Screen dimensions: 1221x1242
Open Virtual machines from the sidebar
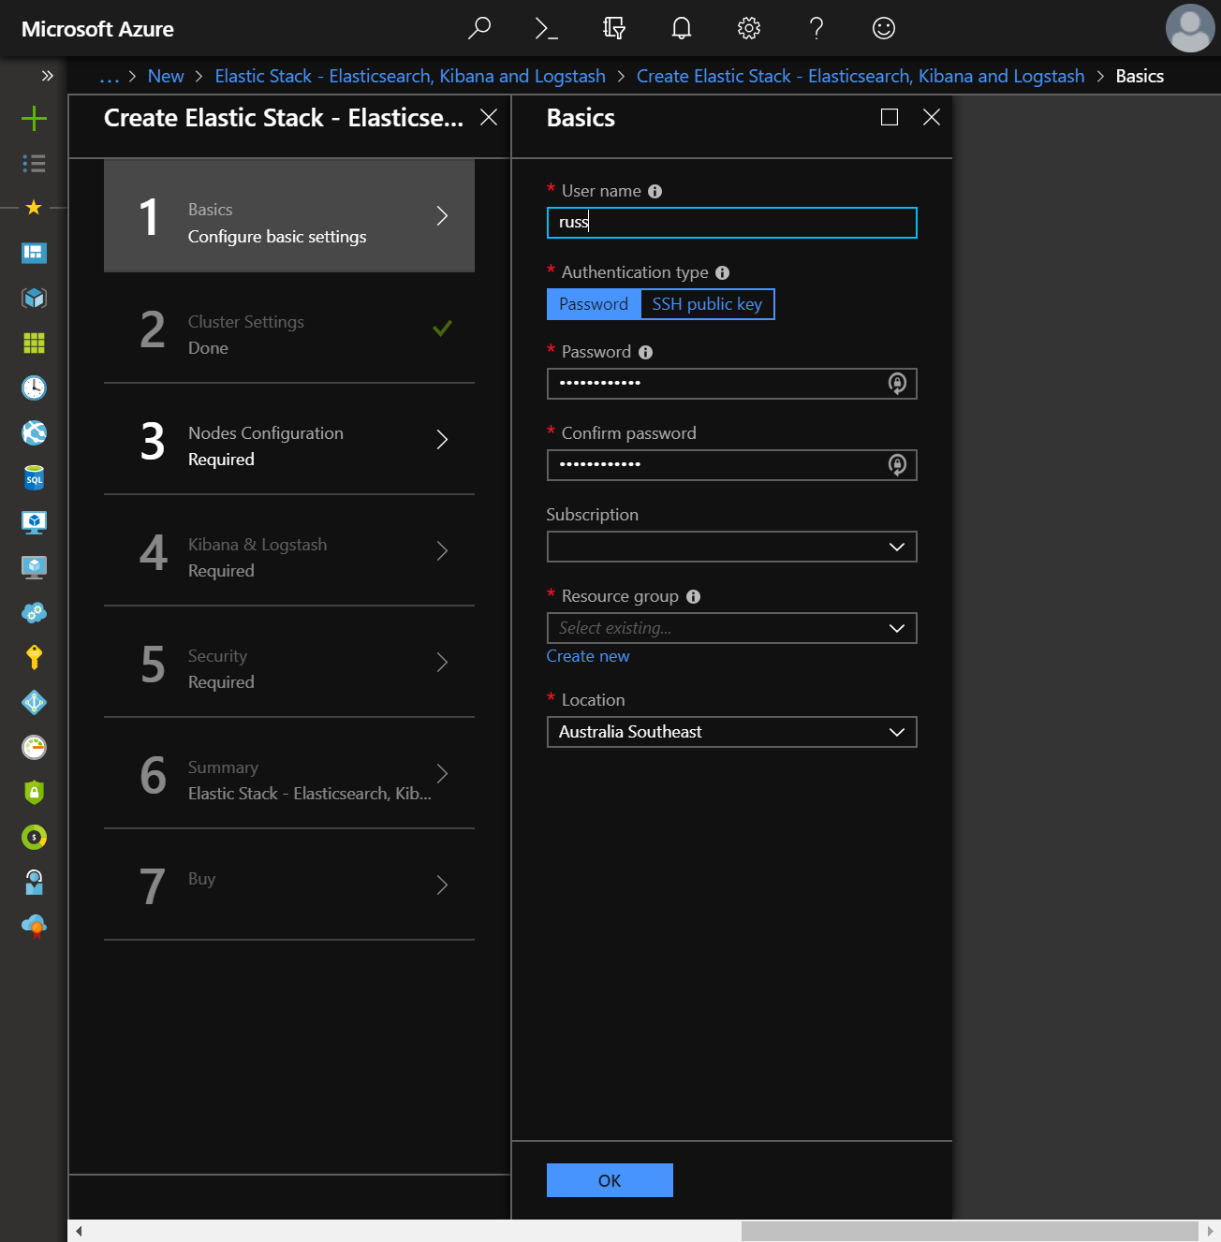point(34,522)
